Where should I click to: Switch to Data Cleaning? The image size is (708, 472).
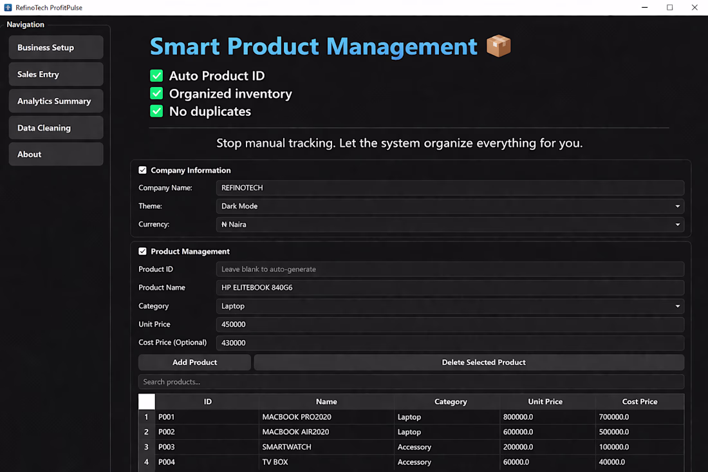56,128
